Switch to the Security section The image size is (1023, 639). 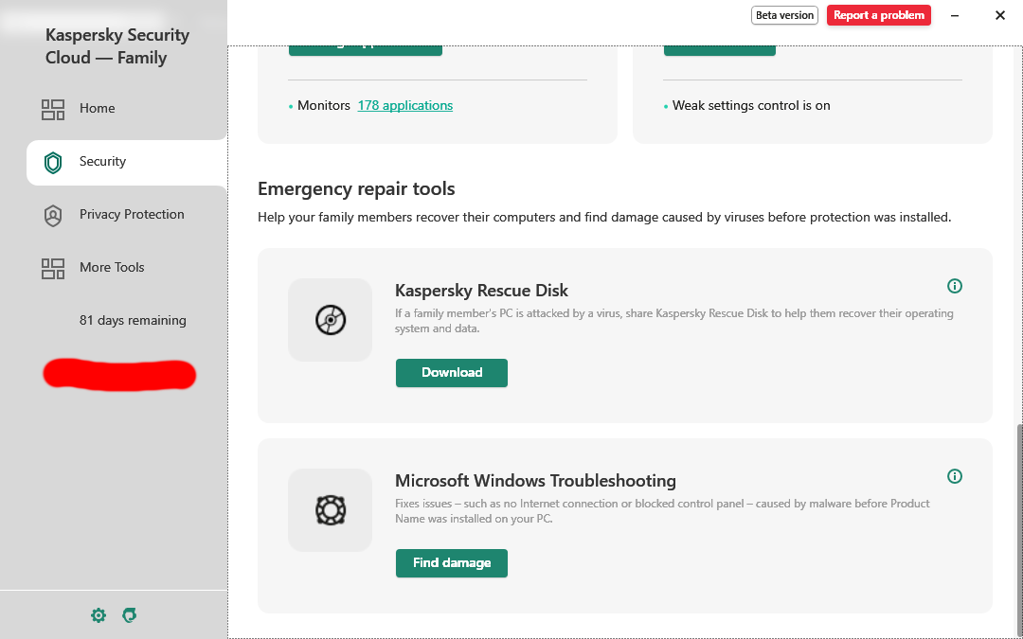102,162
